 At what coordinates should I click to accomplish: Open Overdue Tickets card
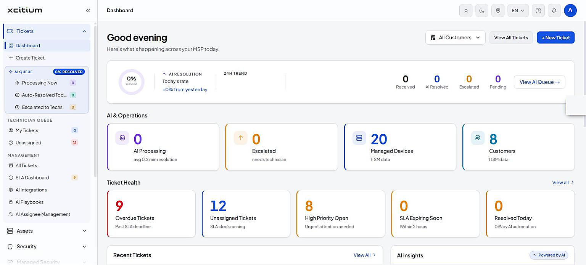click(x=151, y=214)
